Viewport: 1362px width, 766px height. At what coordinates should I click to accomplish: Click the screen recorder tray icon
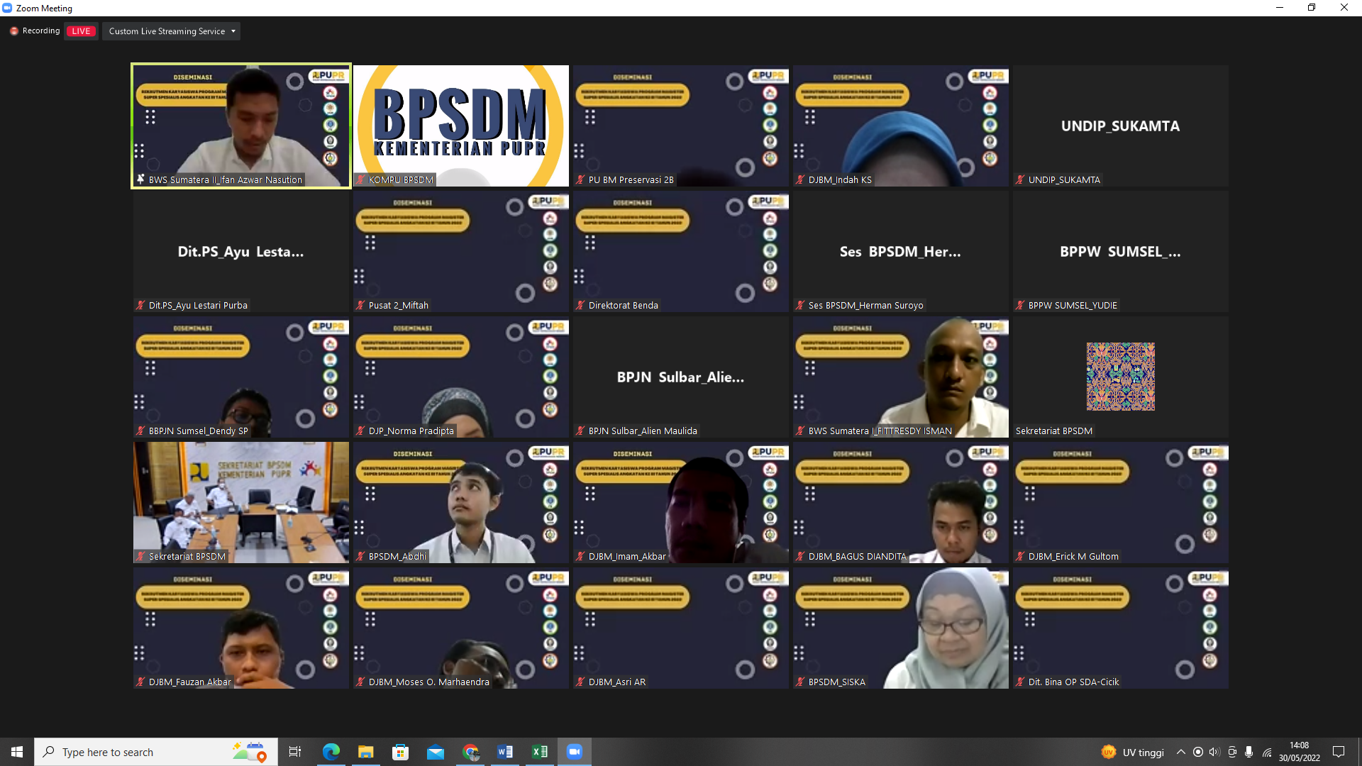[1198, 753]
